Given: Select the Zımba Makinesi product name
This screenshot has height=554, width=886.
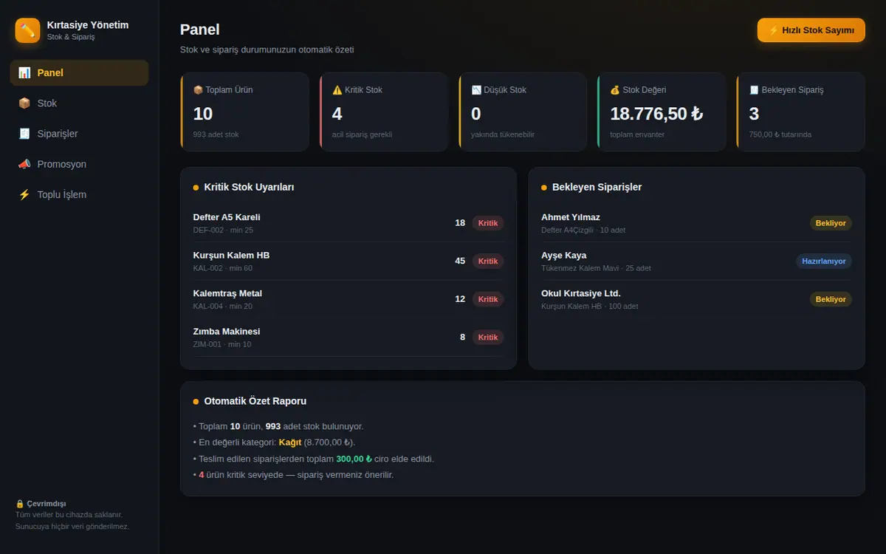Looking at the screenshot, I should pos(227,332).
